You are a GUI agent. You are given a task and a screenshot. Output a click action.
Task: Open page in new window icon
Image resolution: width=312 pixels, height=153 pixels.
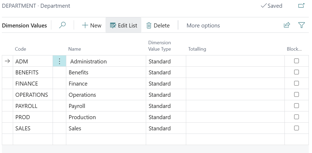tap(302, 6)
